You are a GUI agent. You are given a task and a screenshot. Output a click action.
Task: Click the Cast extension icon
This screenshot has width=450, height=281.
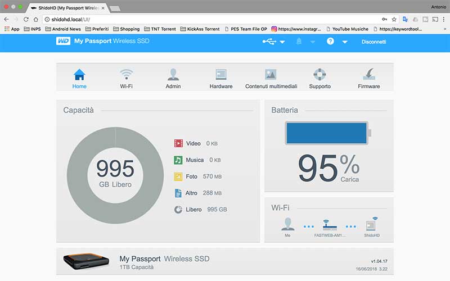(435, 20)
